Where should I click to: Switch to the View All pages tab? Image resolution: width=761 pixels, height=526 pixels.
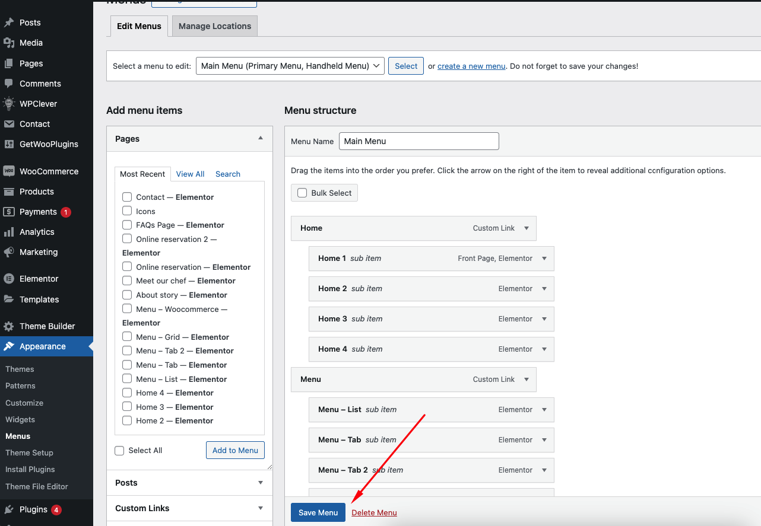(x=190, y=174)
